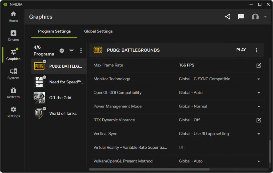
Task: Click the 4/6 Programs counter text
Action: pos(44,51)
